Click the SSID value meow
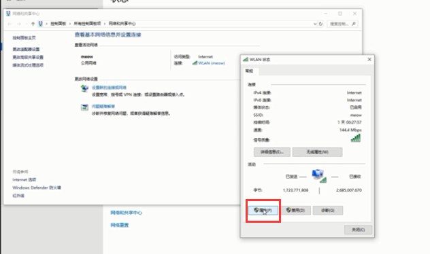The width and height of the screenshot is (430, 254). click(356, 115)
